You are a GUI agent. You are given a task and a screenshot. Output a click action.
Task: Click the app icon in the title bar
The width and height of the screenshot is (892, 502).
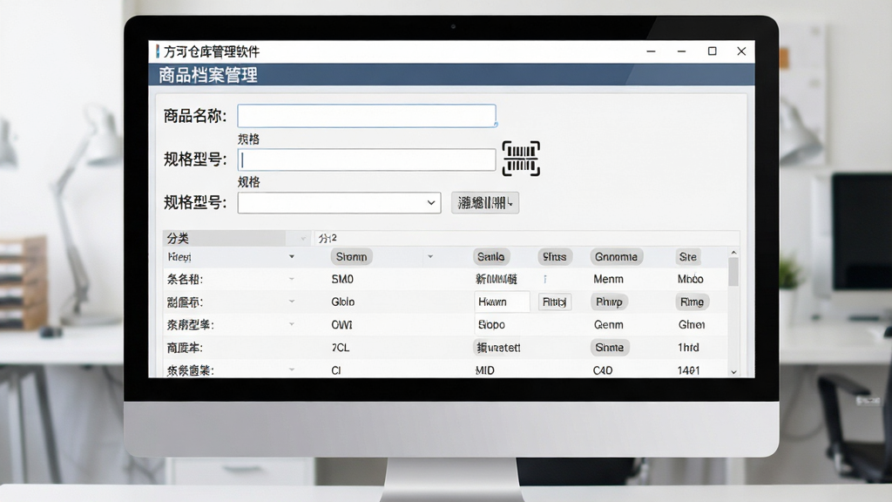tap(157, 51)
